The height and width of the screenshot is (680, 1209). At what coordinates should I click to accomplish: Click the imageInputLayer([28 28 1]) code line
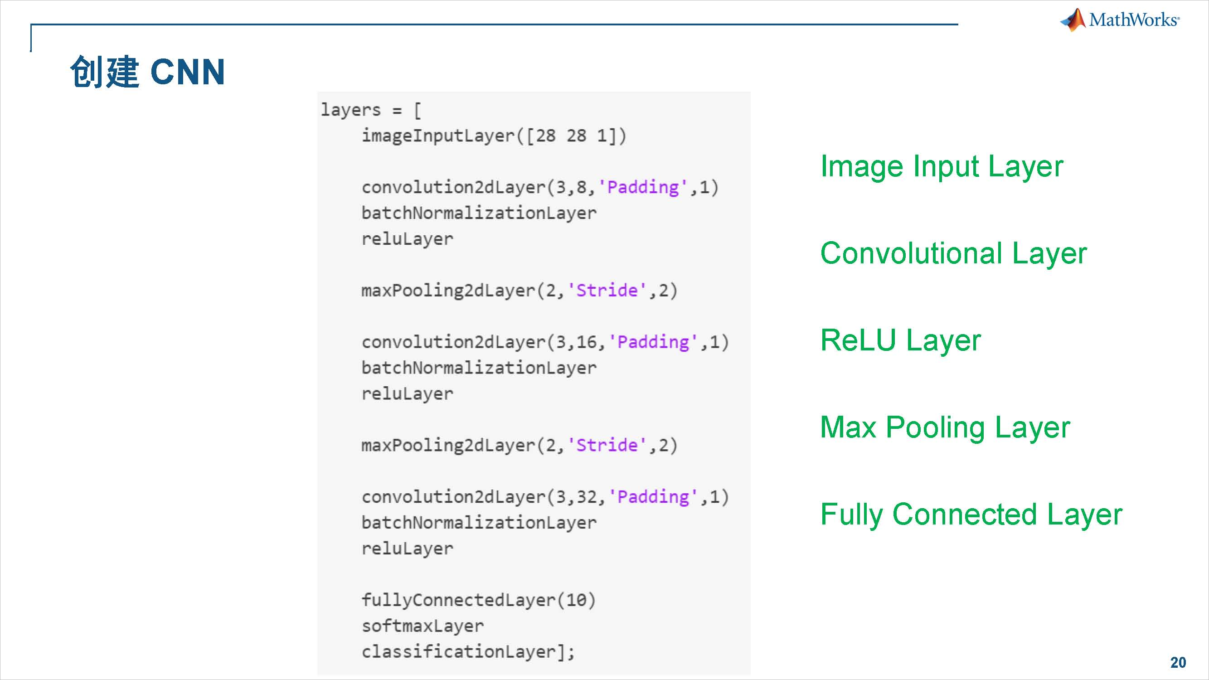(493, 136)
